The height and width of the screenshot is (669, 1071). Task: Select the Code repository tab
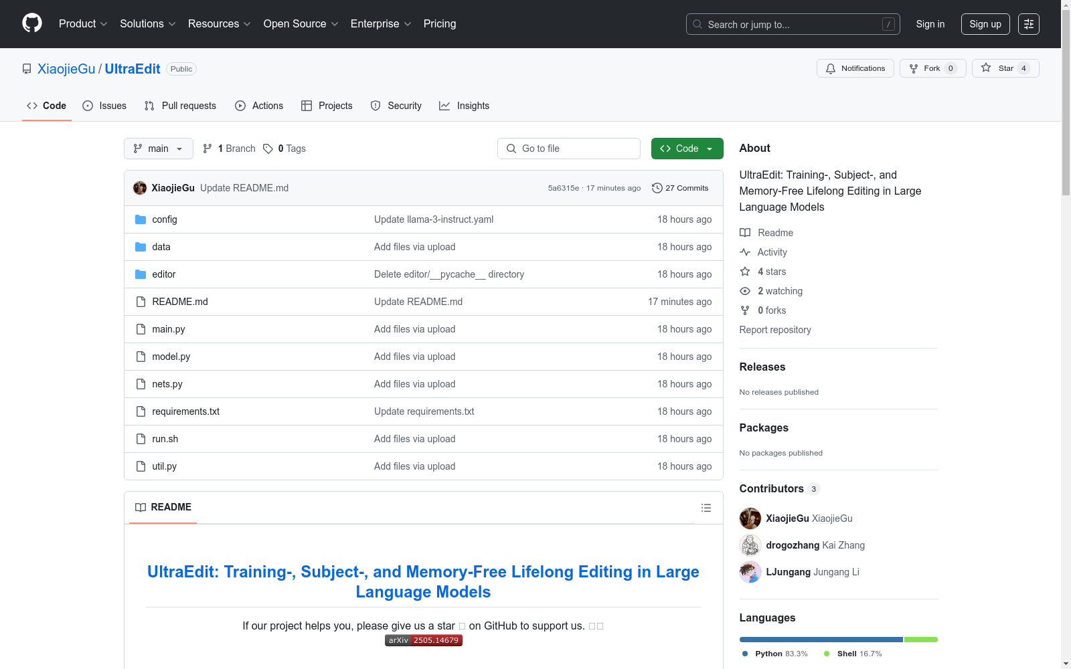[x=46, y=106]
